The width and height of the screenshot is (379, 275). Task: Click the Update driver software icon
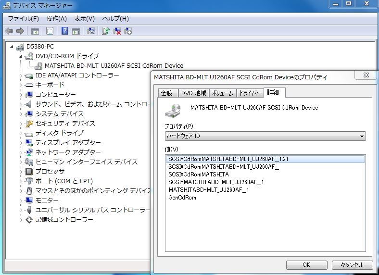106,31
